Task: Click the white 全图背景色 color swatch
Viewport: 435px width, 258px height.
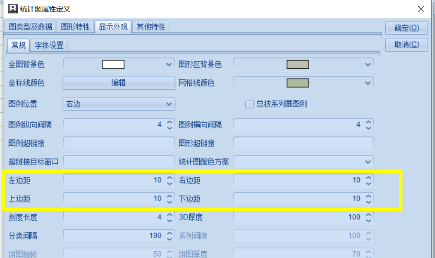Action: (x=113, y=64)
